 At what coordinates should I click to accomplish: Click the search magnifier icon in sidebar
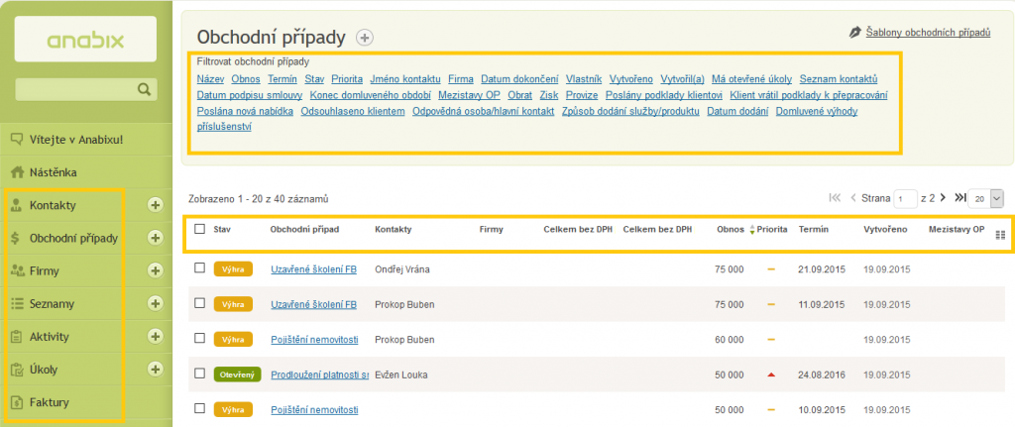point(144,89)
